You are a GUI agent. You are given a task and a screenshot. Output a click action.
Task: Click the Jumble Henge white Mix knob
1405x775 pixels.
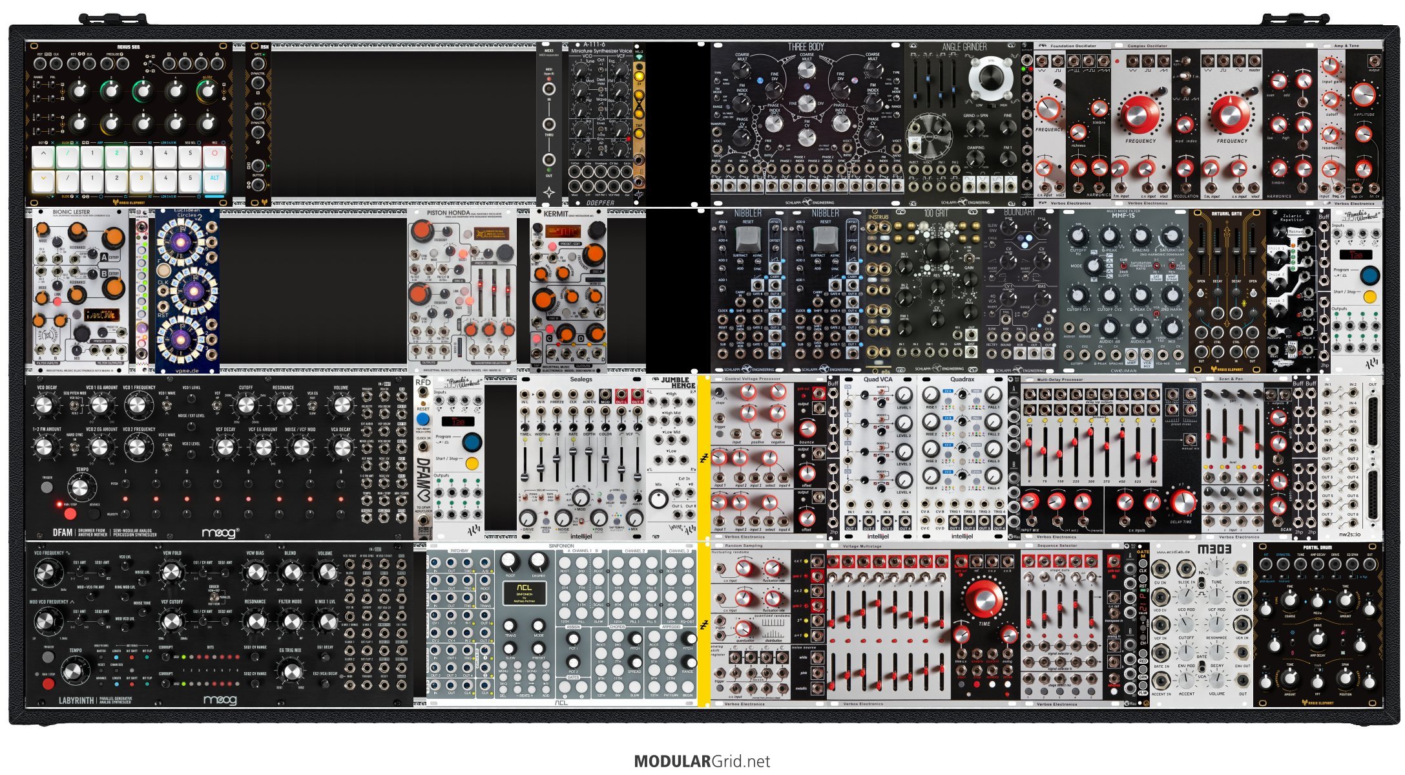tap(658, 499)
